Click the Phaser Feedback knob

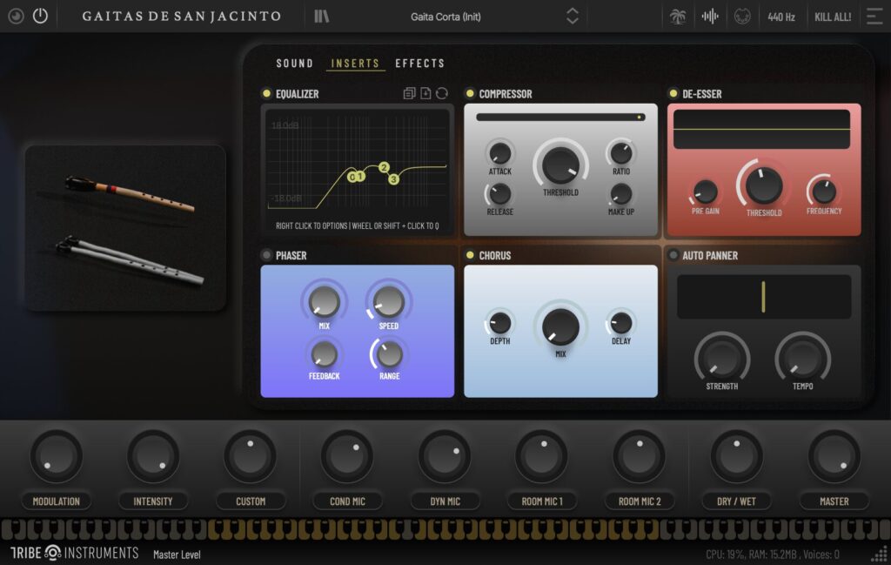[324, 354]
